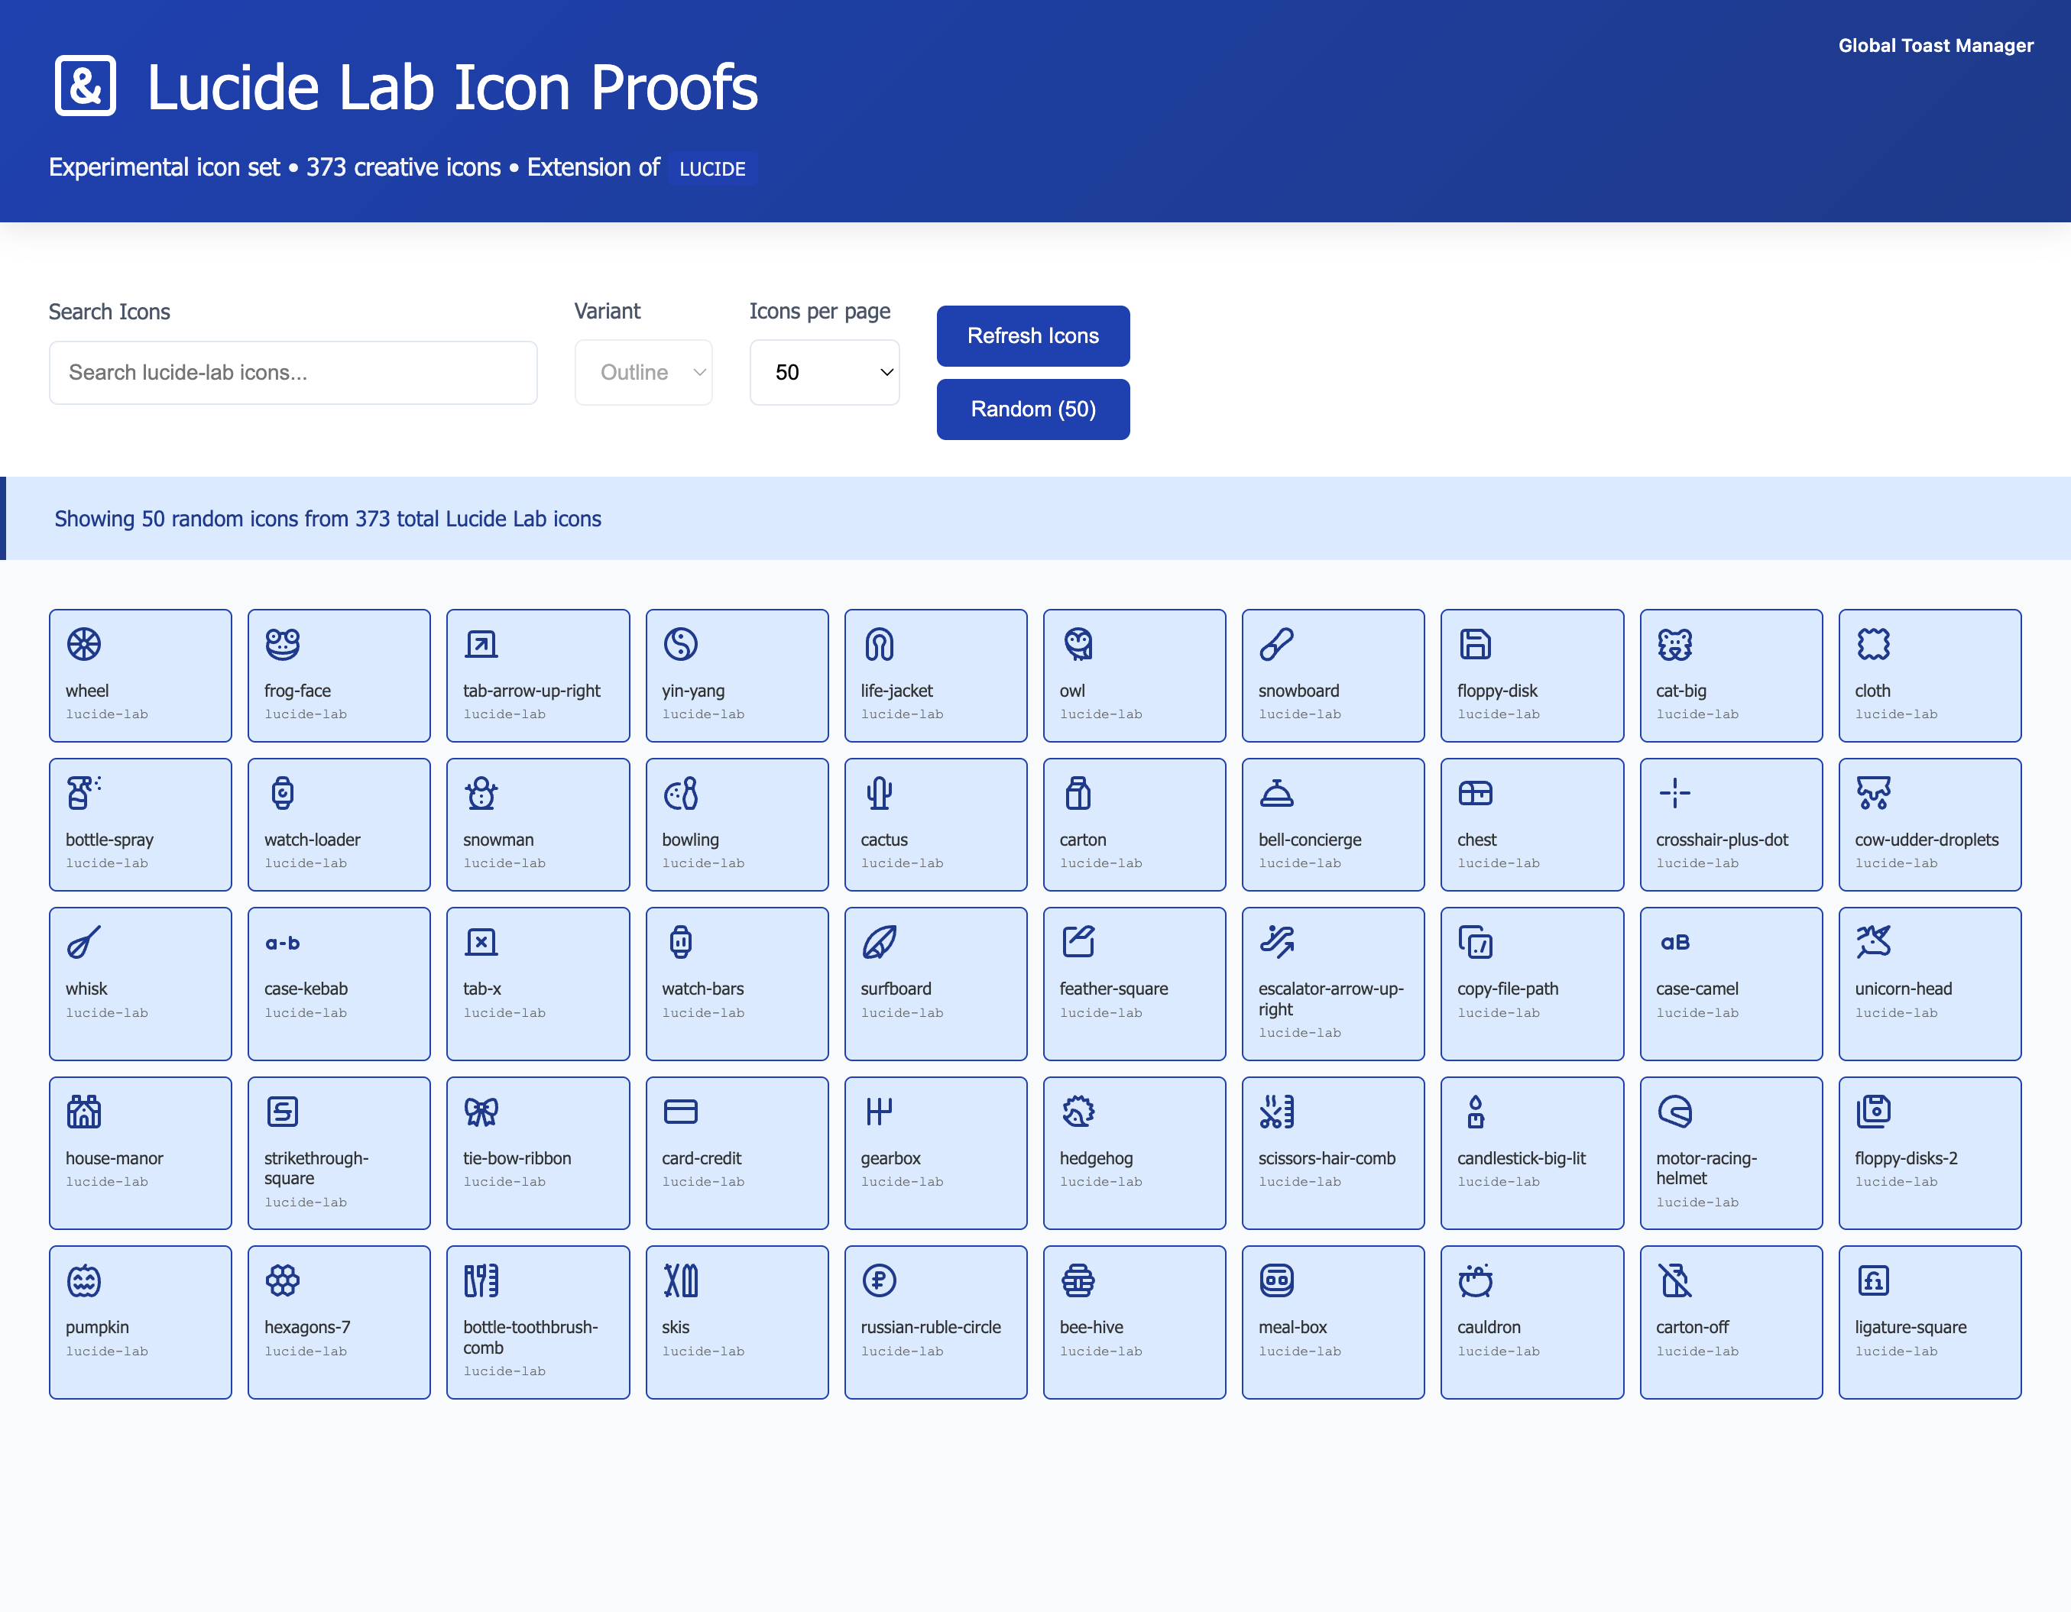Click the watch-bars card label
This screenshot has height=1612, width=2071.
(x=702, y=989)
